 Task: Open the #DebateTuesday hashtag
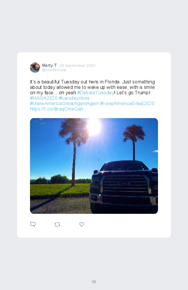[95, 93]
